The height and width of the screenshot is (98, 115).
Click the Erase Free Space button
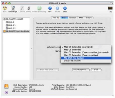click(48, 70)
